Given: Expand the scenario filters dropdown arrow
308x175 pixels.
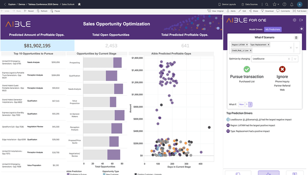Looking at the screenshot, I should pyautogui.click(x=297, y=48).
